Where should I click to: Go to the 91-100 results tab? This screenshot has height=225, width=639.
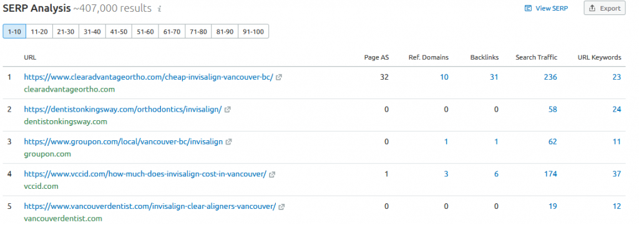point(253,32)
